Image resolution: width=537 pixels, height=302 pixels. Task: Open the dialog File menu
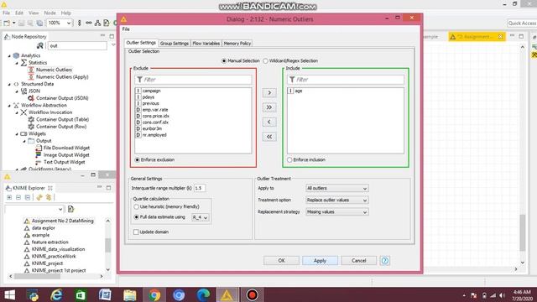[126, 29]
